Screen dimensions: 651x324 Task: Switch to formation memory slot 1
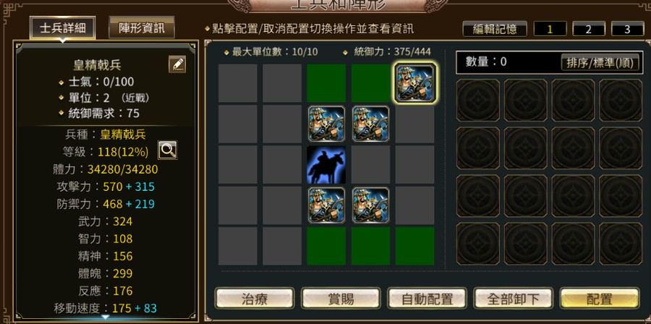550,29
